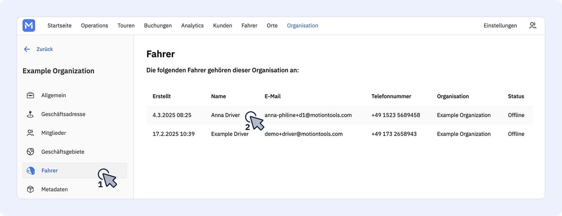Open Metadaten in the sidebar
Screen dimensions: 562x216
pyautogui.click(x=75, y=189)
